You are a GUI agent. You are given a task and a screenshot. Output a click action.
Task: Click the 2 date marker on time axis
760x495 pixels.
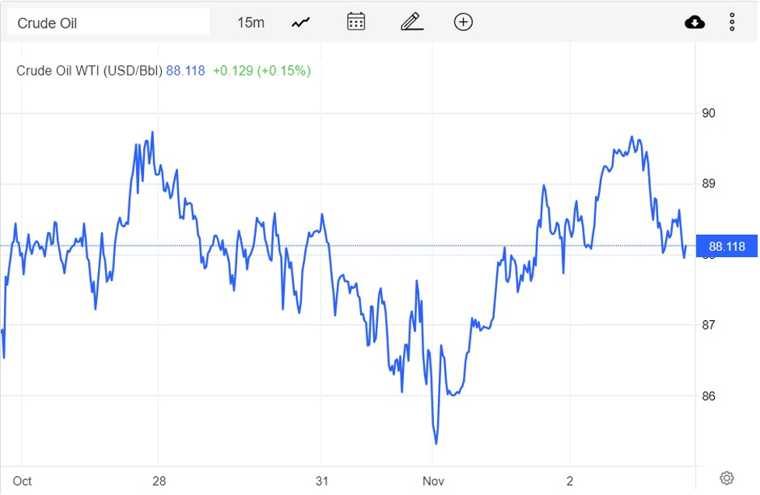(569, 481)
